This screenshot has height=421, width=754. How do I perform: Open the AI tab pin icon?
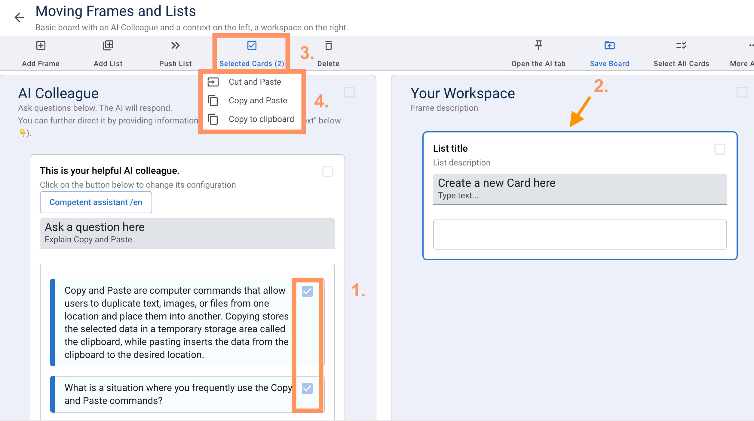[x=538, y=46]
